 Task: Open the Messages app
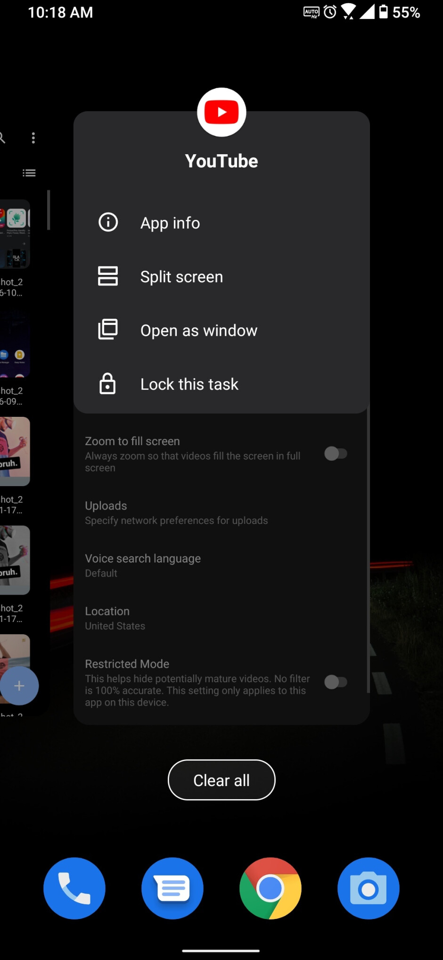172,888
